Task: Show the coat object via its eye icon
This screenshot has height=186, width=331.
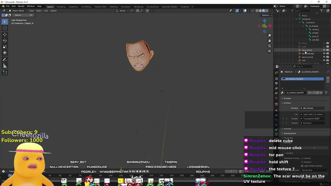Action: (x=324, y=47)
